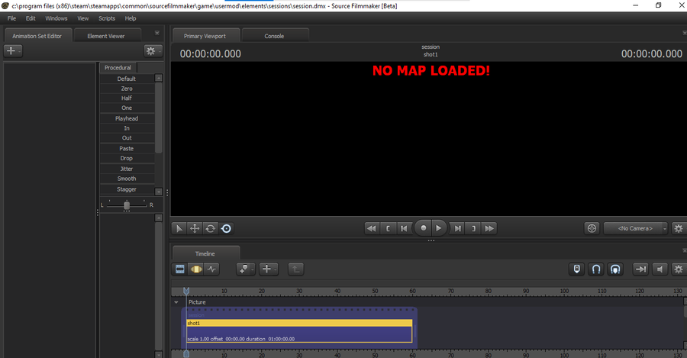Apply the Jitter preset
Viewport: 687px width, 358px height.
click(127, 169)
